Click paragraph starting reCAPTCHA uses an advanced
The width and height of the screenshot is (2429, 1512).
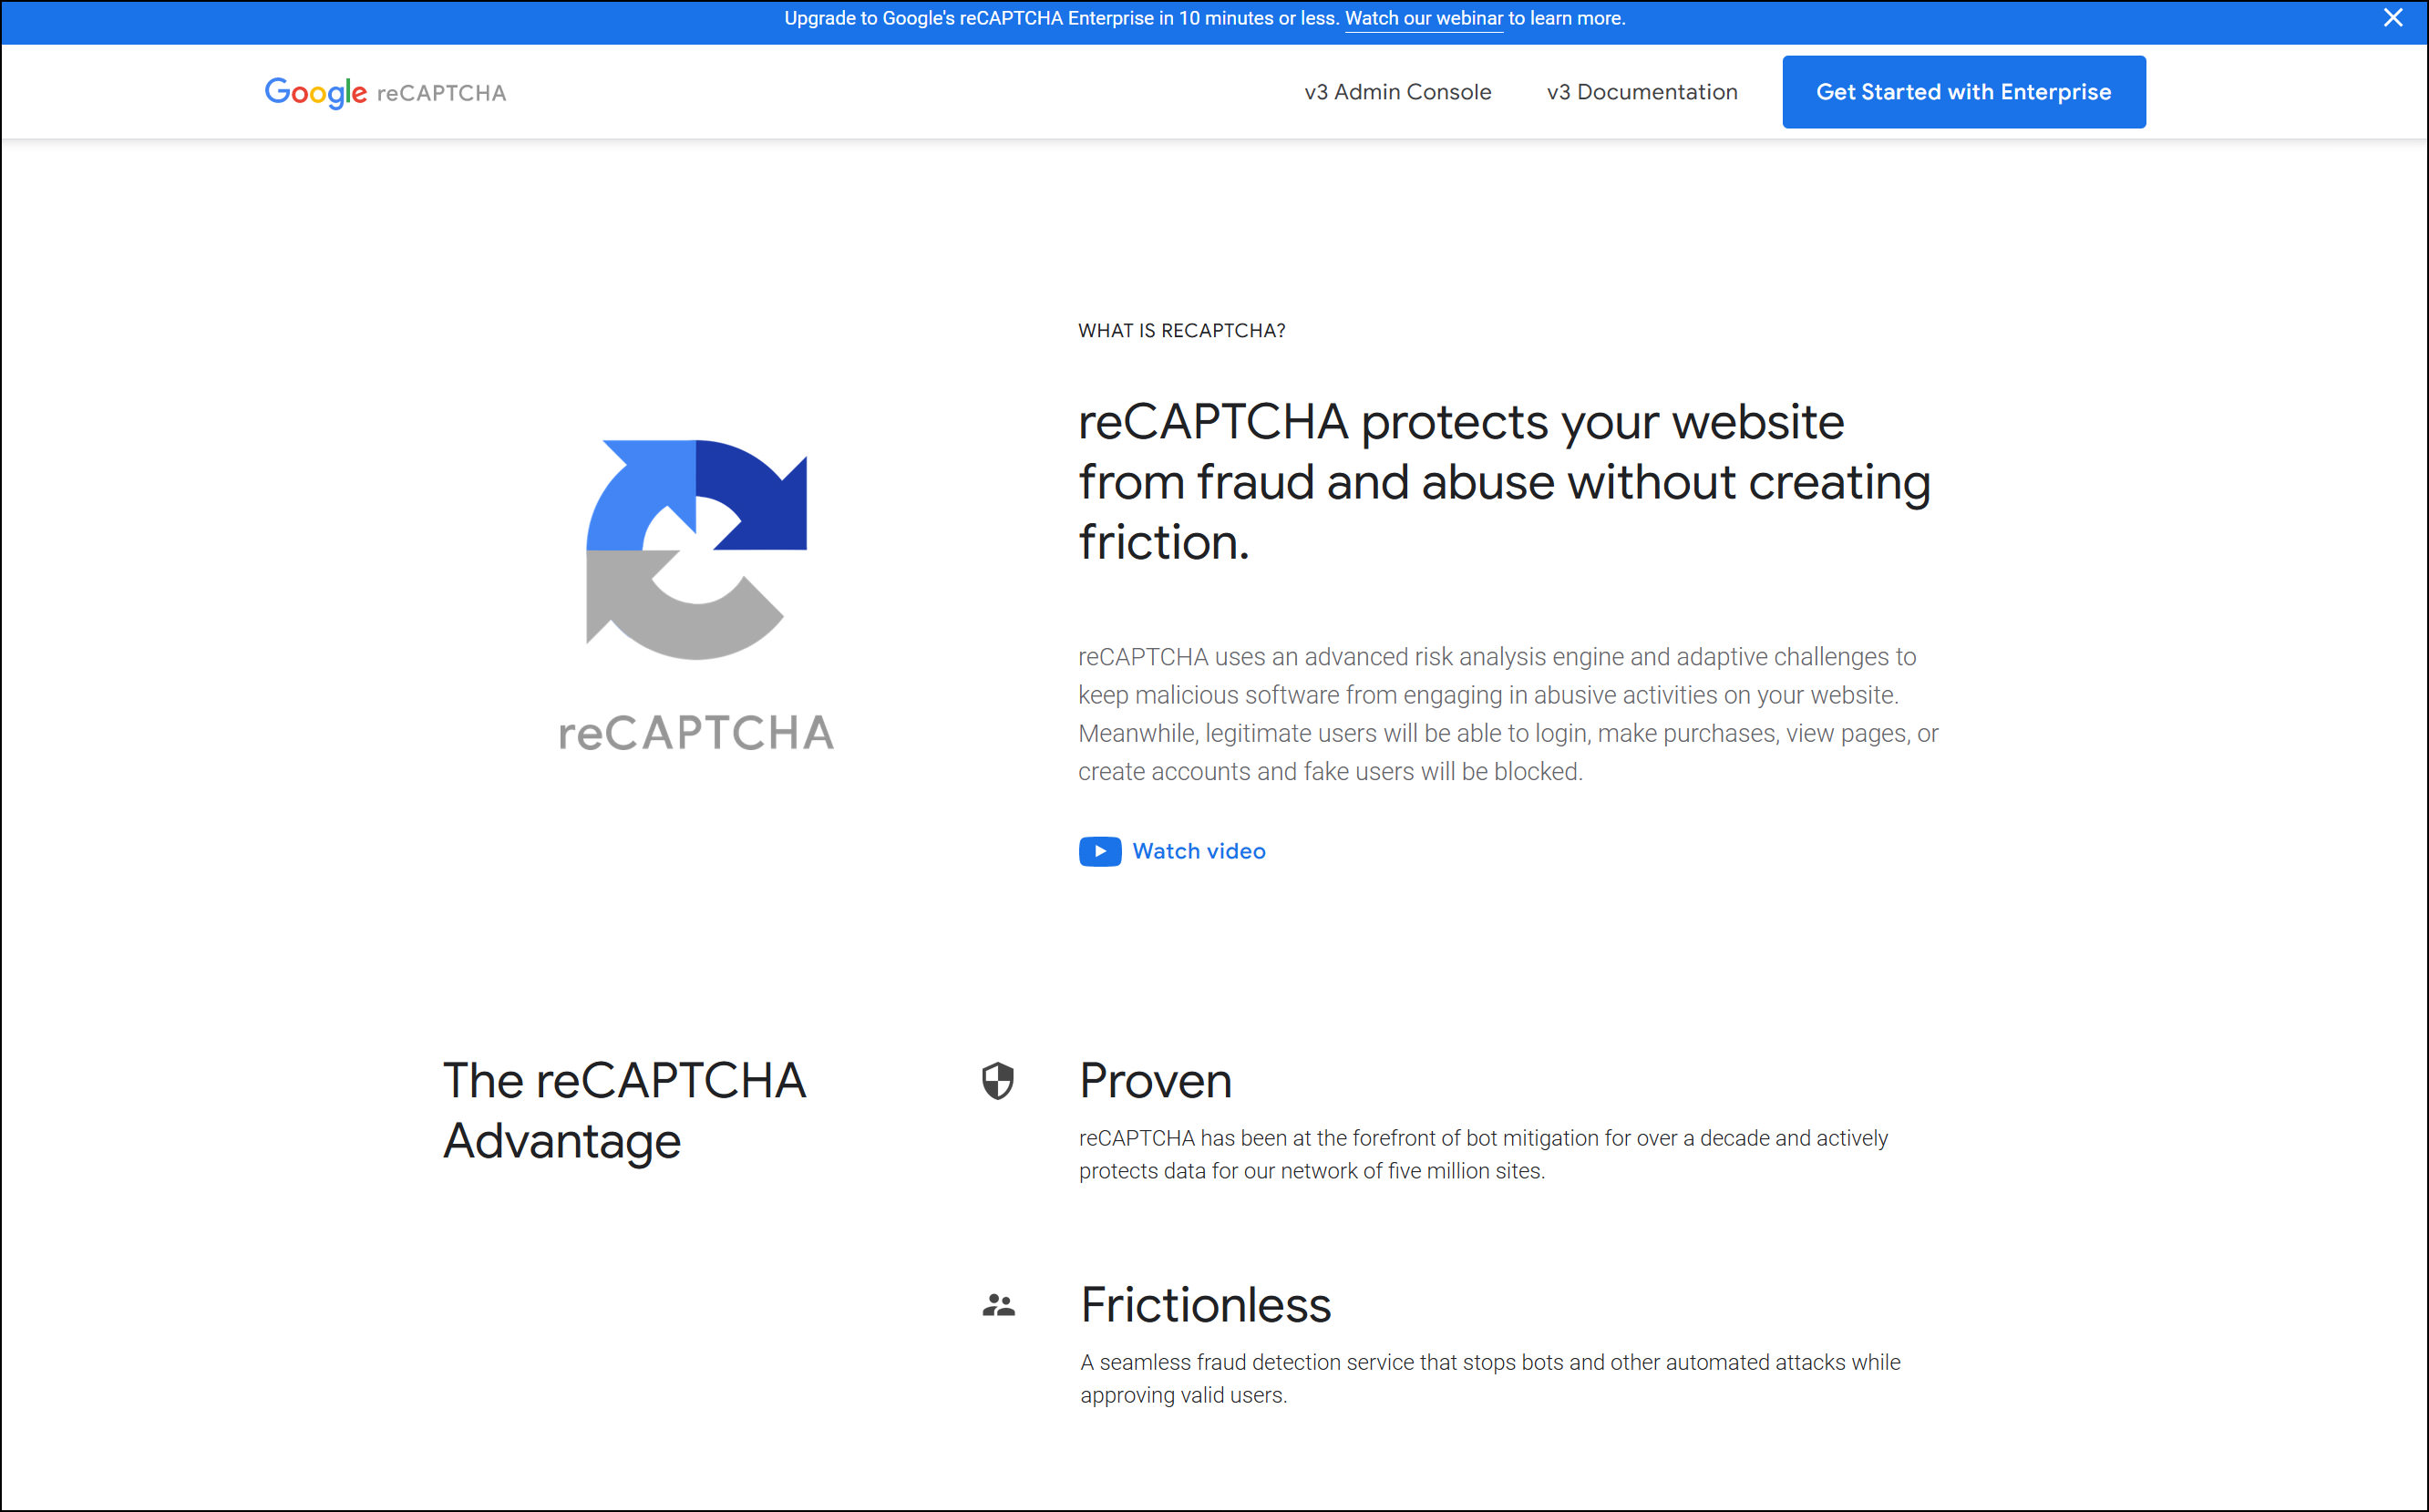[x=1508, y=714]
